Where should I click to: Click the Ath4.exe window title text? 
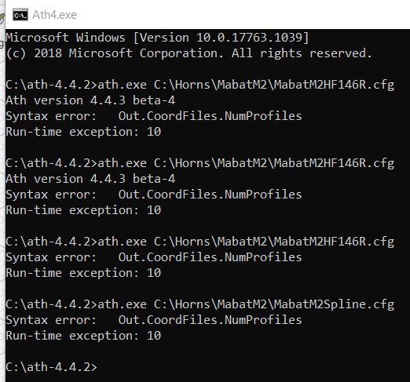tap(54, 15)
